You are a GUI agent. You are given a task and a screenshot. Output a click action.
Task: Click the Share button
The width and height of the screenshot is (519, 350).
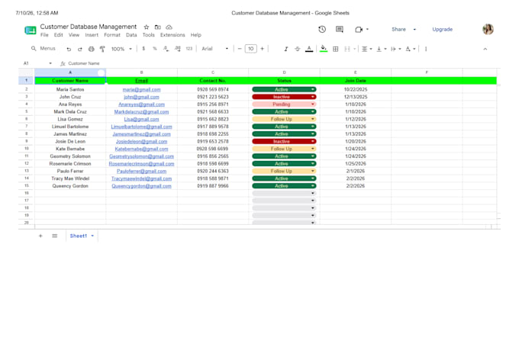398,30
